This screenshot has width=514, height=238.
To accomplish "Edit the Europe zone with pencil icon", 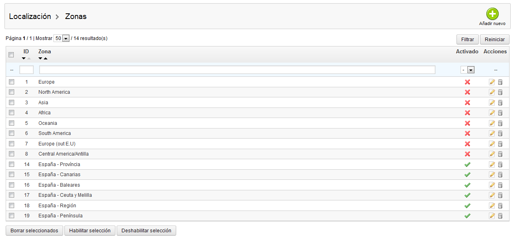I will (492, 82).
